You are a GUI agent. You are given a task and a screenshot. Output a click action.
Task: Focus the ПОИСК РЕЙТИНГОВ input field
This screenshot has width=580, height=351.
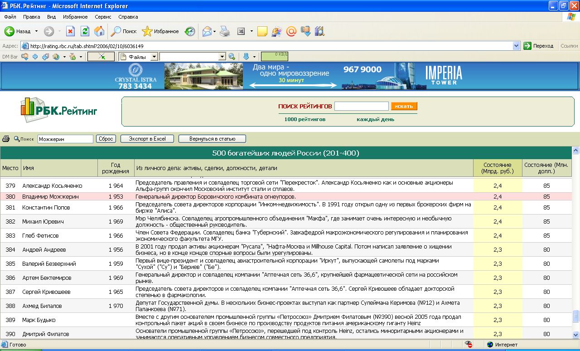click(x=361, y=106)
